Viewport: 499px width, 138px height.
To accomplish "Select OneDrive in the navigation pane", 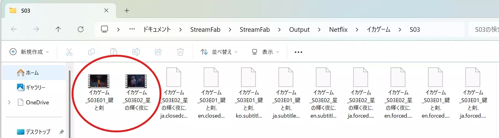I will coord(34,102).
